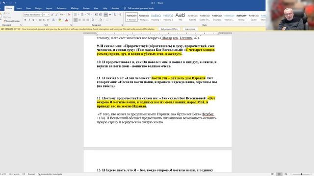The width and height of the screenshot is (314, 176).
Task: Open the Clipboard pane launcher
Action: tap(21, 25)
